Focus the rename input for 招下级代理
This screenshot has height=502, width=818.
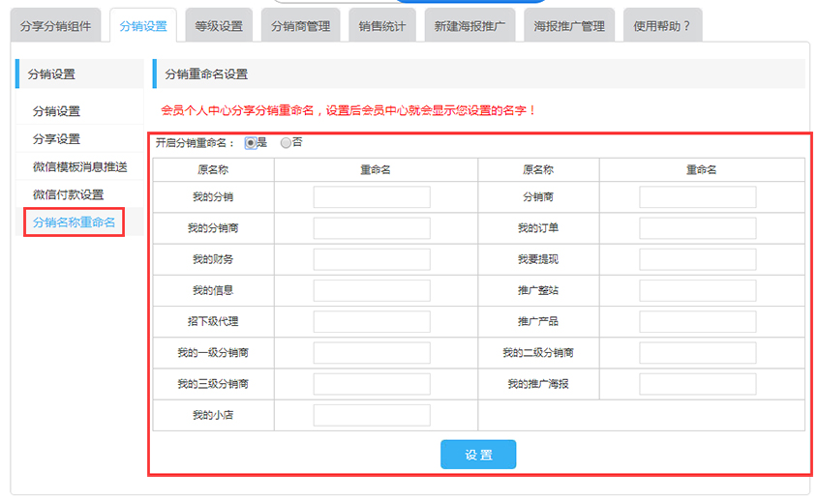(x=372, y=321)
